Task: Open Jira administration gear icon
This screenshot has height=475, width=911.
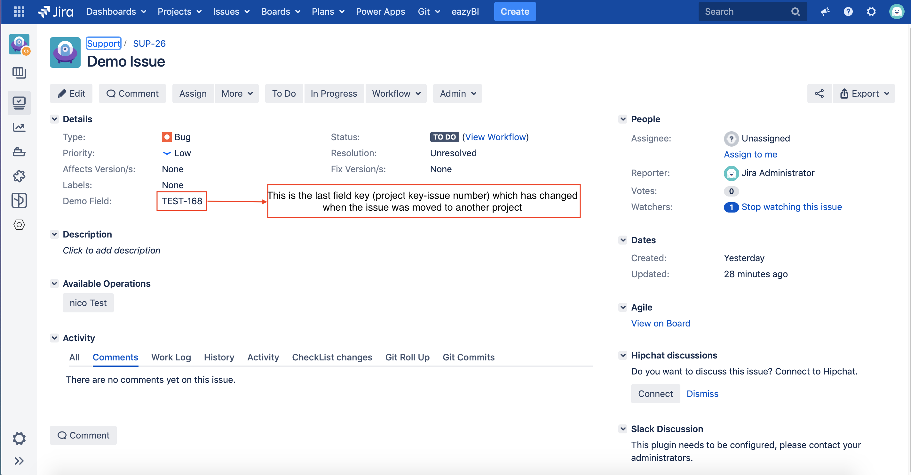Action: [871, 12]
